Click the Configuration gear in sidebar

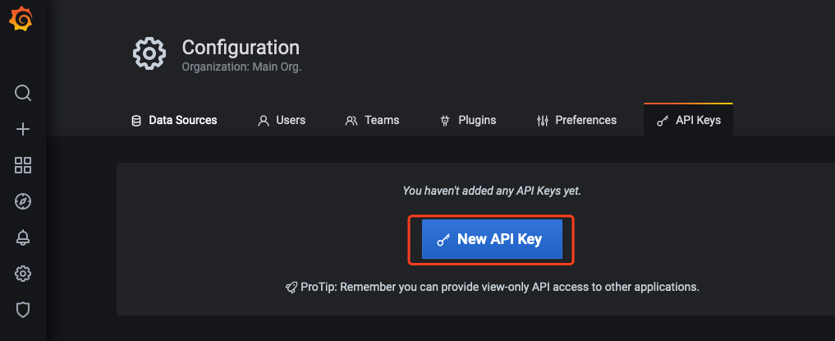pyautogui.click(x=23, y=274)
